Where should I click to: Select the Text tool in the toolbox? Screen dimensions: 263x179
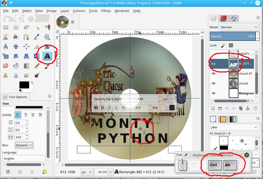click(47, 56)
